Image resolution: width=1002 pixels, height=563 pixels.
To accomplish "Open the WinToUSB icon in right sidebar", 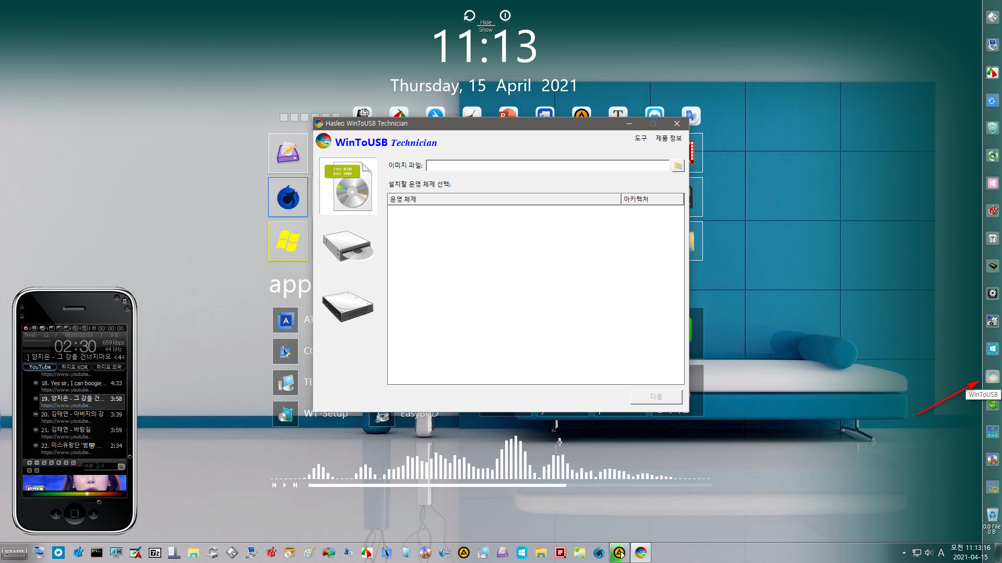I will coord(992,376).
